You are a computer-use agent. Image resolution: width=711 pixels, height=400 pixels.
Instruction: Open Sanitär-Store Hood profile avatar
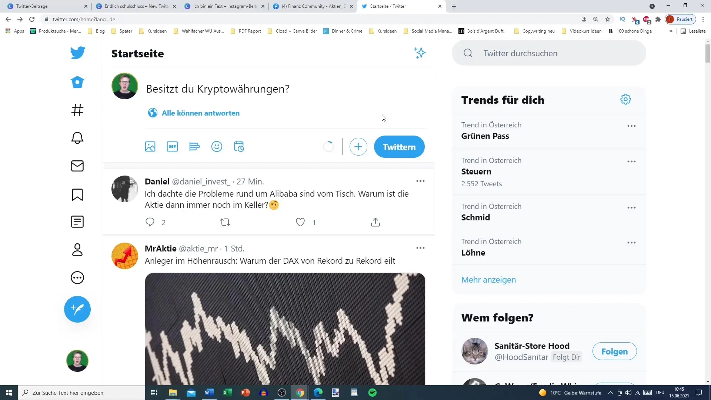click(x=475, y=351)
